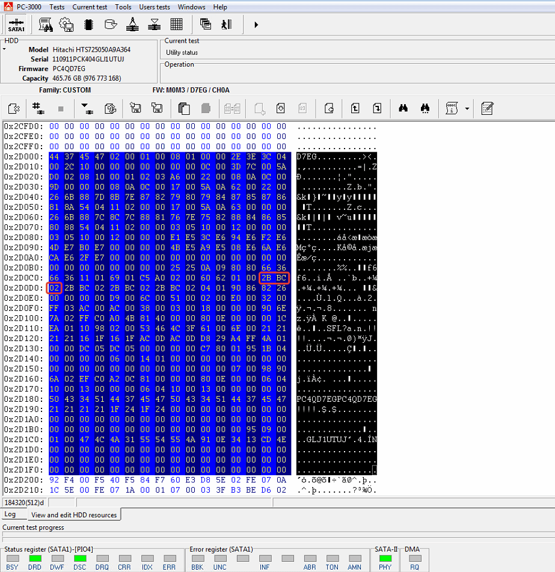555x572 pixels.
Task: Click the copy pages icon
Action: click(x=184, y=108)
